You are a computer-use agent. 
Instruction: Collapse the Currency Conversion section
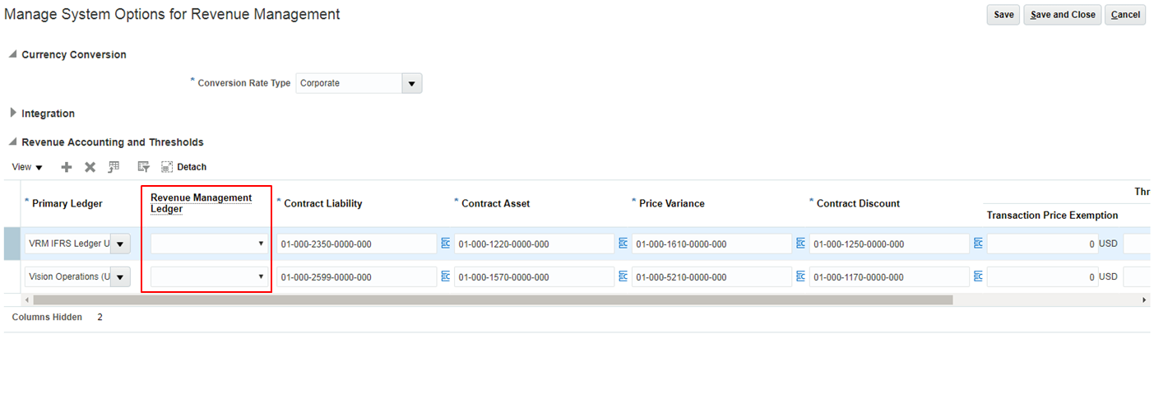click(12, 55)
